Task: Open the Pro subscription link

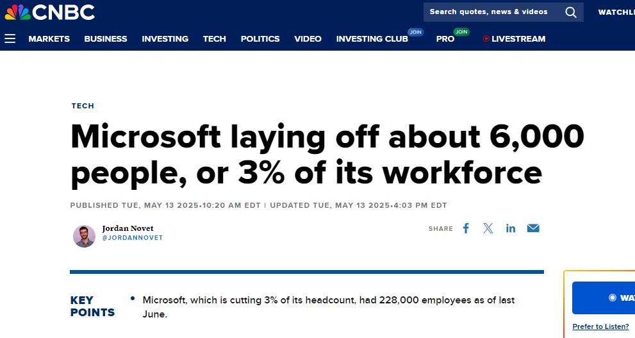Action: (445, 39)
